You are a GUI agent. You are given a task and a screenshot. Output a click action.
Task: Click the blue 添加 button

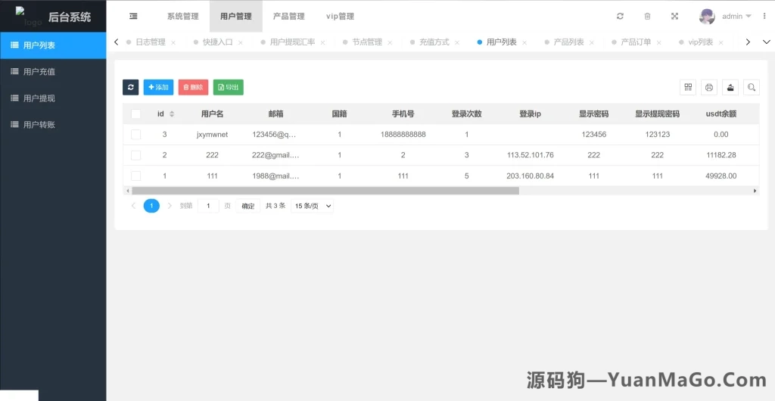[x=158, y=88]
